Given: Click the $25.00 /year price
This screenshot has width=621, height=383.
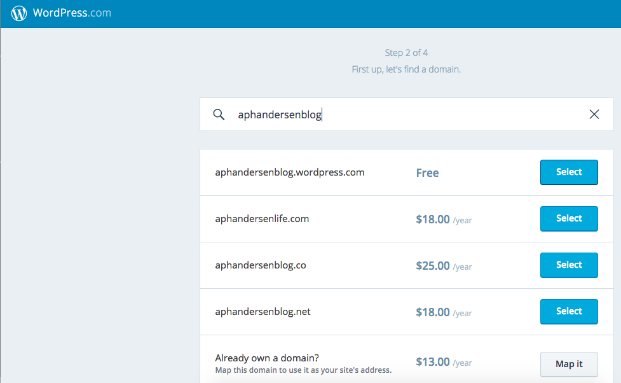Looking at the screenshot, I should (x=444, y=266).
